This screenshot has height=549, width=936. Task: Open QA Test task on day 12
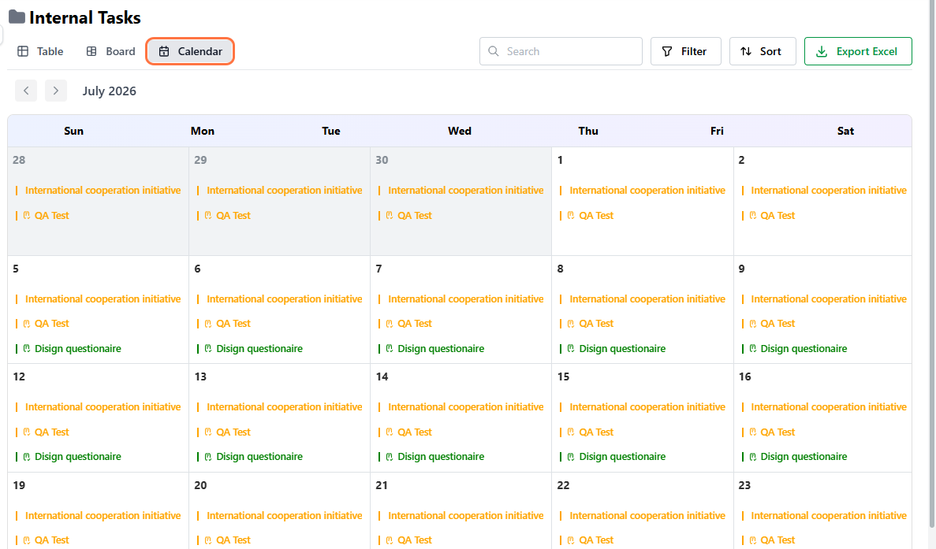coord(52,432)
